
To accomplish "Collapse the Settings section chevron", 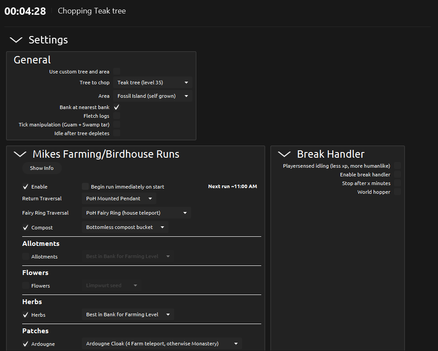I will (x=16, y=40).
